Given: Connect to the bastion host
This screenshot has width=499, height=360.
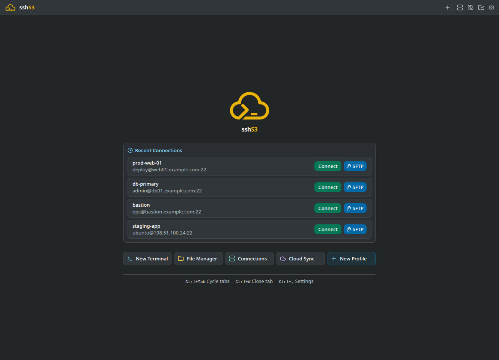Looking at the screenshot, I should coord(328,208).
